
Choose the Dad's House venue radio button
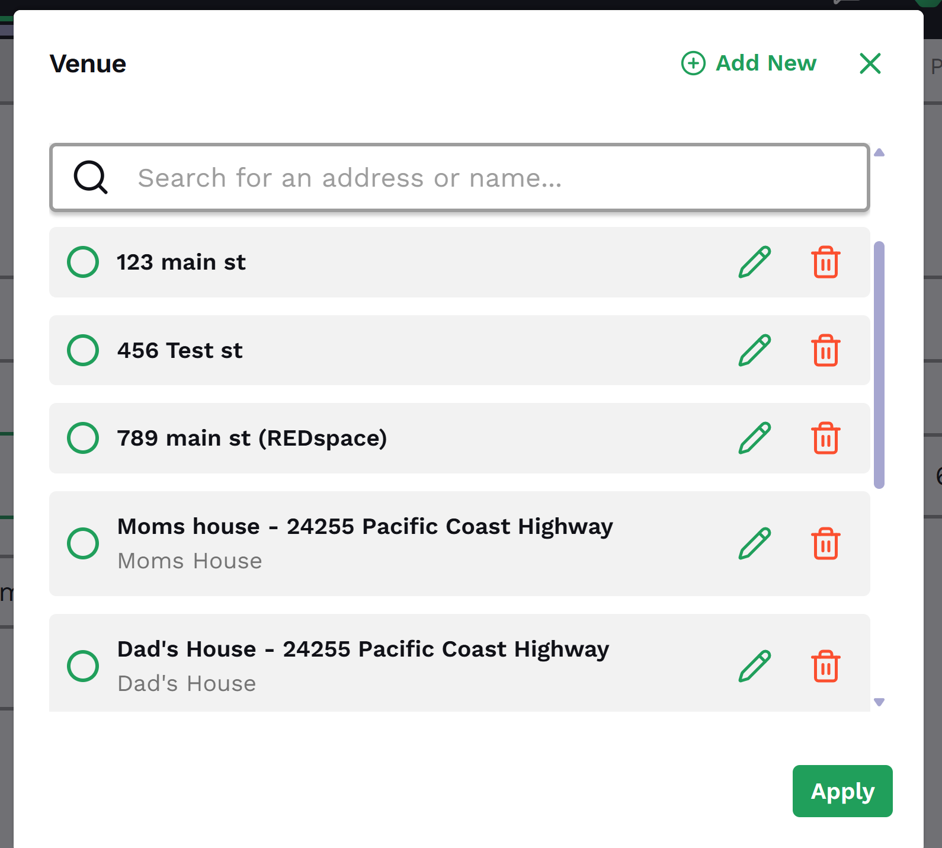pyautogui.click(x=83, y=666)
